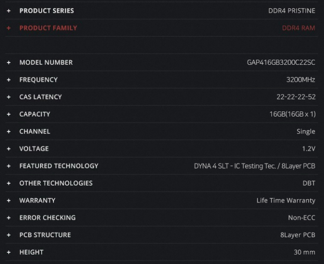Image resolution: width=324 pixels, height=264 pixels.
Task: Click the plus icon beside Voltage
Action: (9, 148)
